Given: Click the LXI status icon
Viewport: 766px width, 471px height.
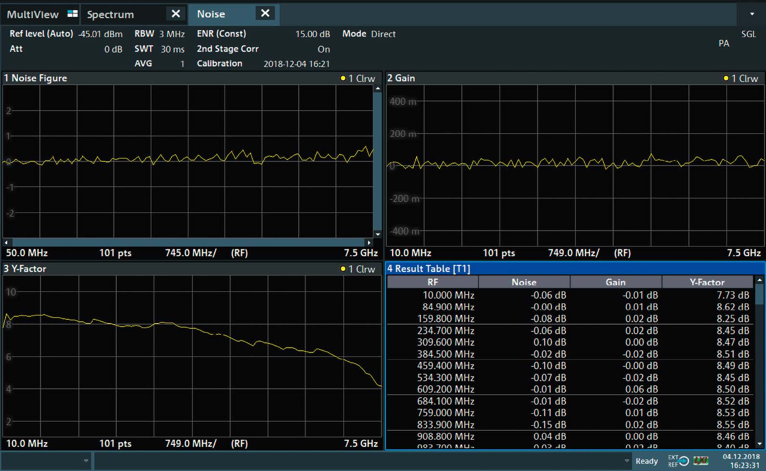Looking at the screenshot, I should [701, 461].
